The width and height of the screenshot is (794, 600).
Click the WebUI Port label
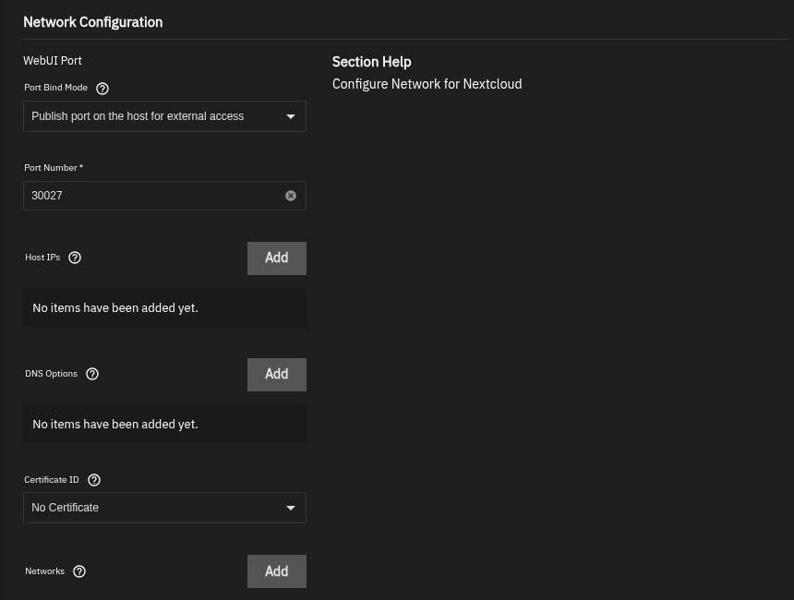(x=53, y=61)
